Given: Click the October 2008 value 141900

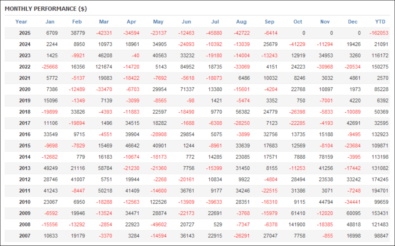Looking at the screenshot, I should coord(296,225).
